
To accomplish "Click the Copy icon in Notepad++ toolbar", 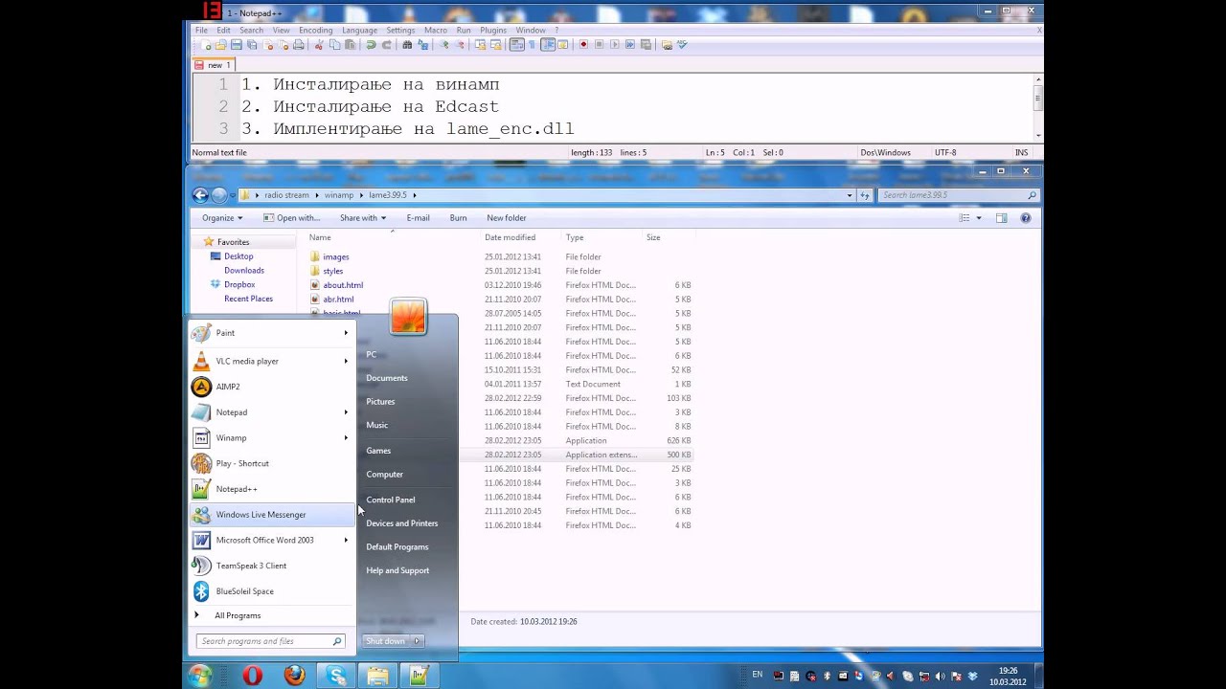I will pos(334,45).
